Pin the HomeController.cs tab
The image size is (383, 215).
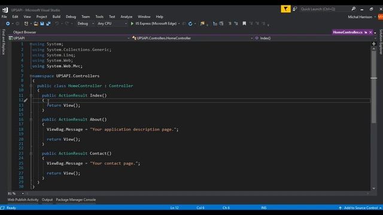(x=366, y=32)
